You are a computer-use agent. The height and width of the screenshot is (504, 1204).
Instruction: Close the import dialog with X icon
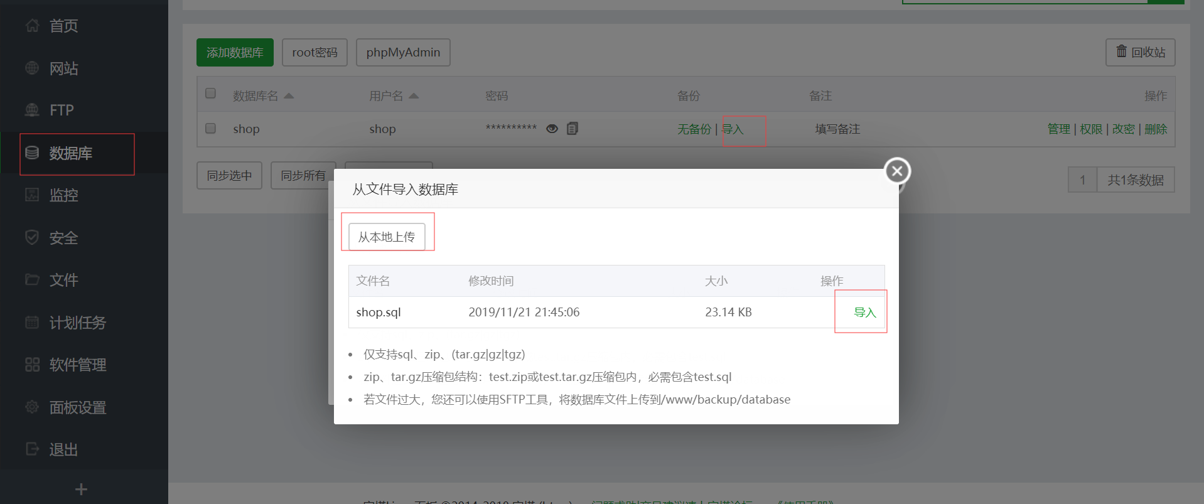(x=898, y=171)
